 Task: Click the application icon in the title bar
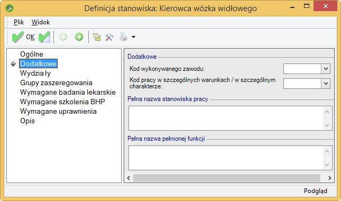point(10,8)
